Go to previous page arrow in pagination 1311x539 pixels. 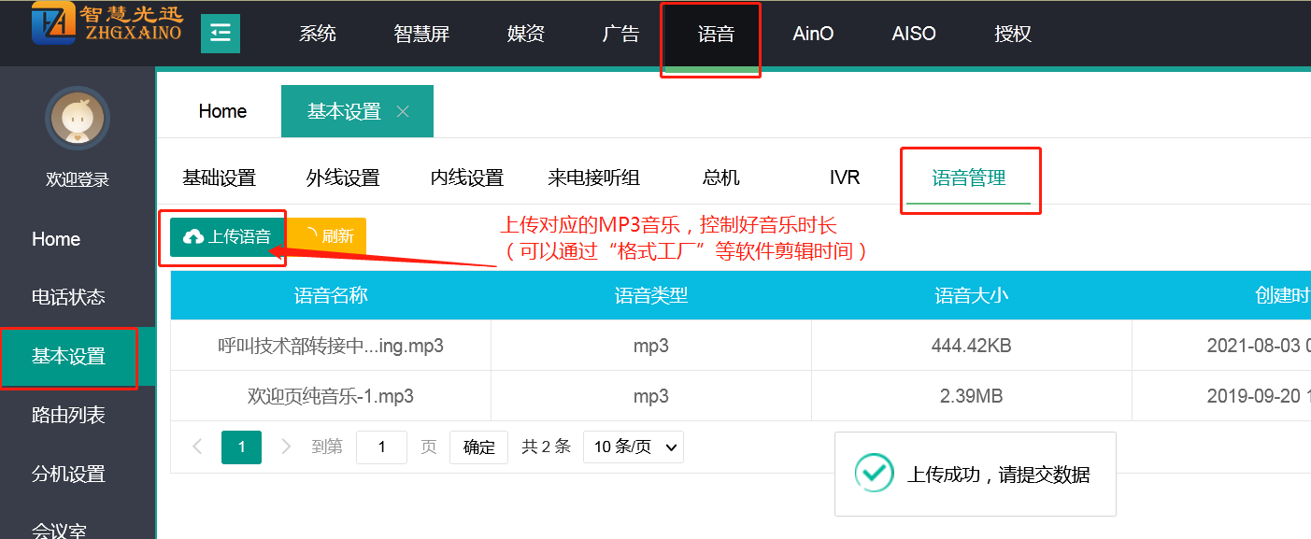pyautogui.click(x=197, y=447)
